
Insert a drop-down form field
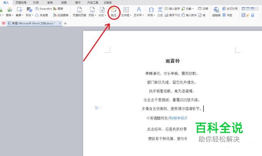click(253, 9)
